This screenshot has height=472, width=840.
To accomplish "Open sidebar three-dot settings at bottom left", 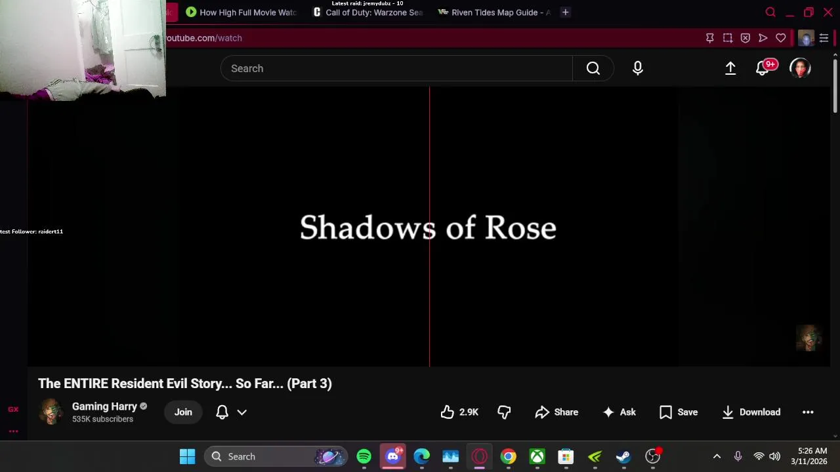I will (x=13, y=431).
